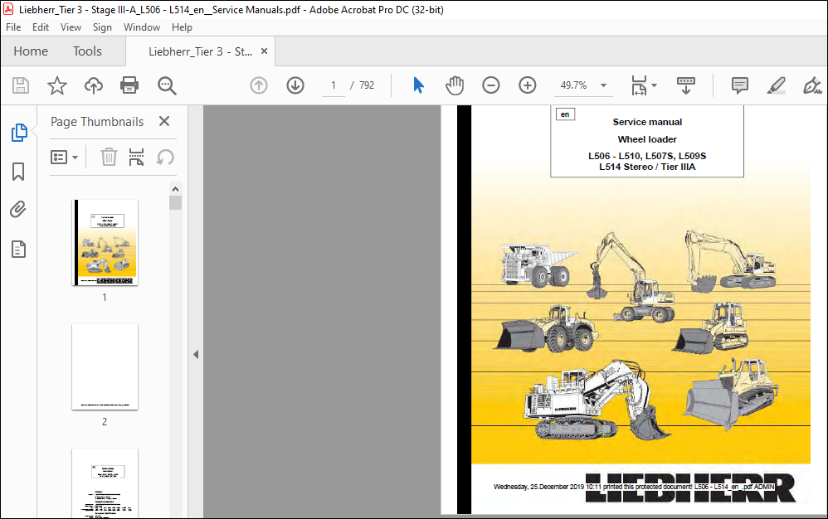Open the Edit menu
Screen dimensions: 828x519
[x=41, y=27]
